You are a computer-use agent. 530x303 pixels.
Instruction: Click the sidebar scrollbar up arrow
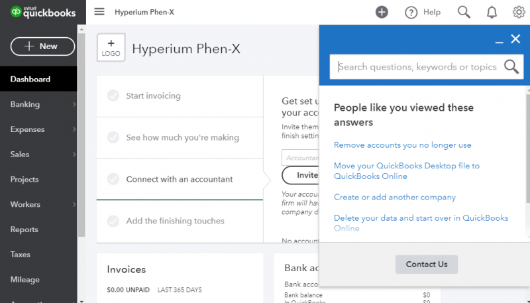click(x=81, y=29)
